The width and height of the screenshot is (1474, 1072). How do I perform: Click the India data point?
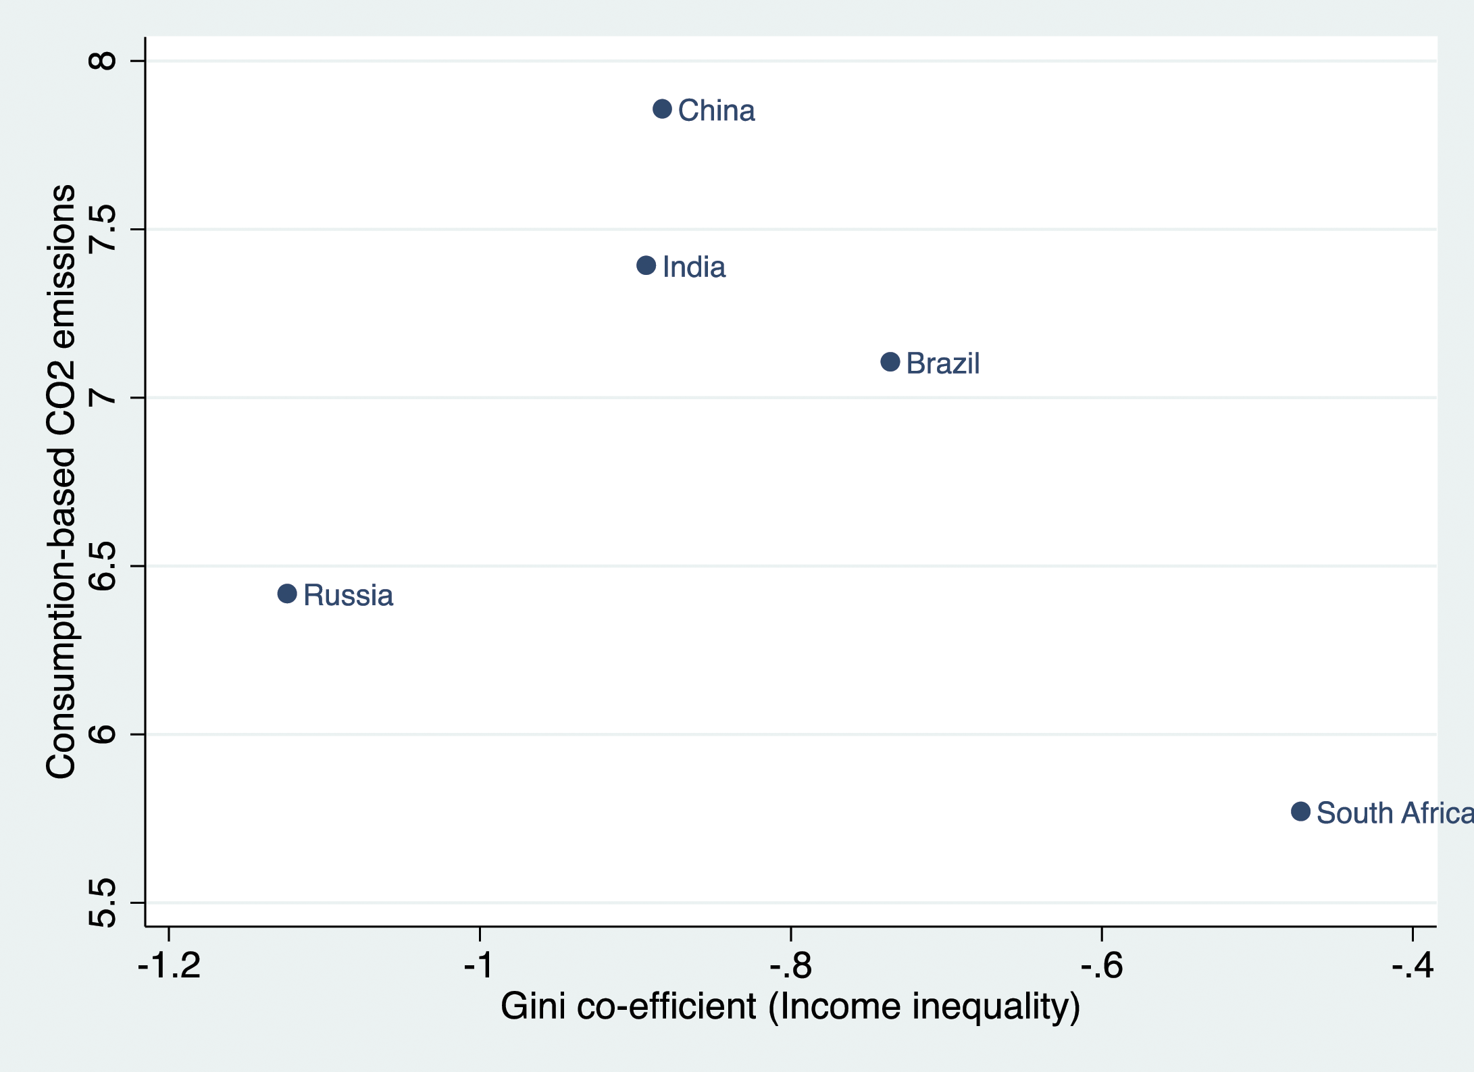click(646, 265)
